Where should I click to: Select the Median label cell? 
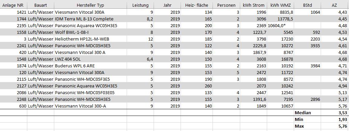click(x=307, y=113)
